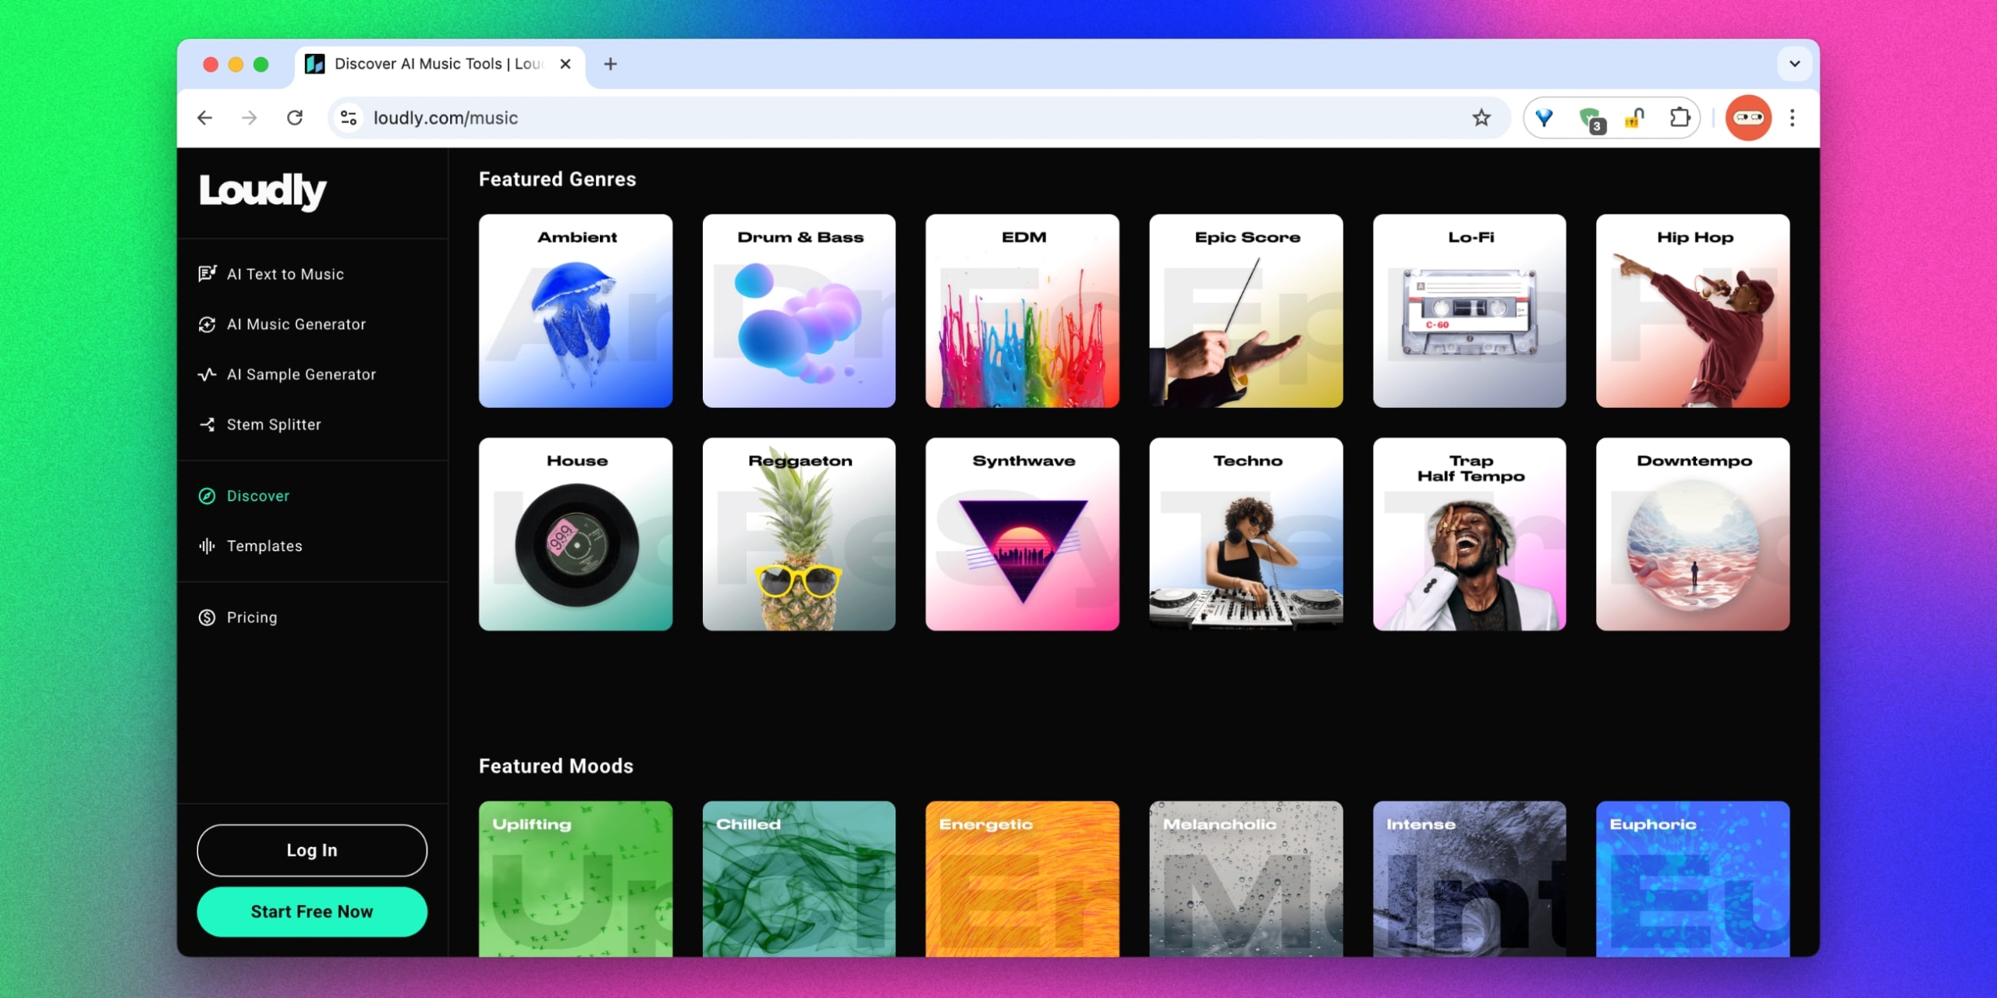Click the Templates waveform icon
The height and width of the screenshot is (998, 1997).
coord(207,546)
